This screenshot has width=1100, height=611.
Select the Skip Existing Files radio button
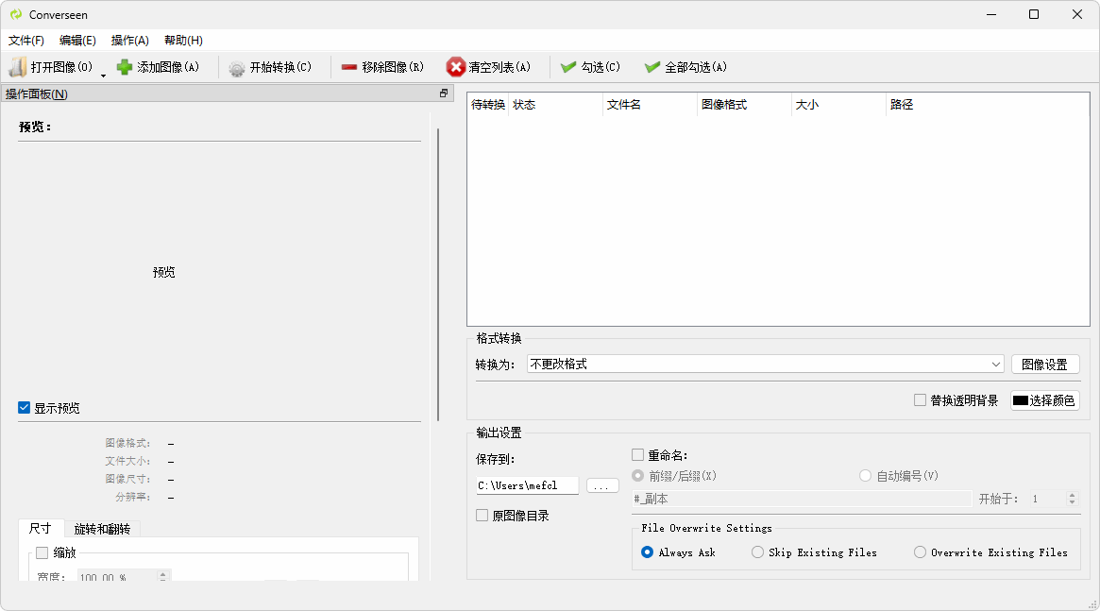point(757,552)
